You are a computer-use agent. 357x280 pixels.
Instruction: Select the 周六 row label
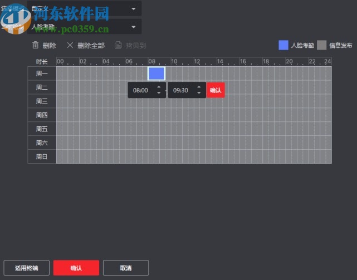(42, 143)
